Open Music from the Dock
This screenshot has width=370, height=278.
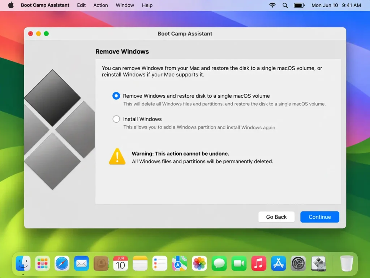point(259,264)
